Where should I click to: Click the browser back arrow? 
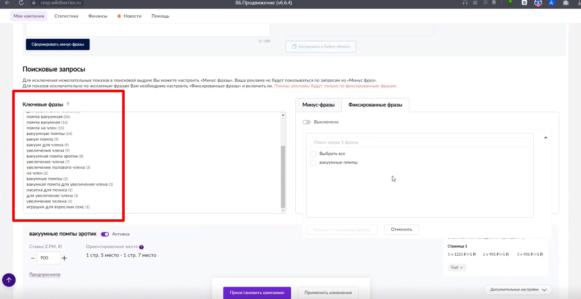[x=7, y=3]
